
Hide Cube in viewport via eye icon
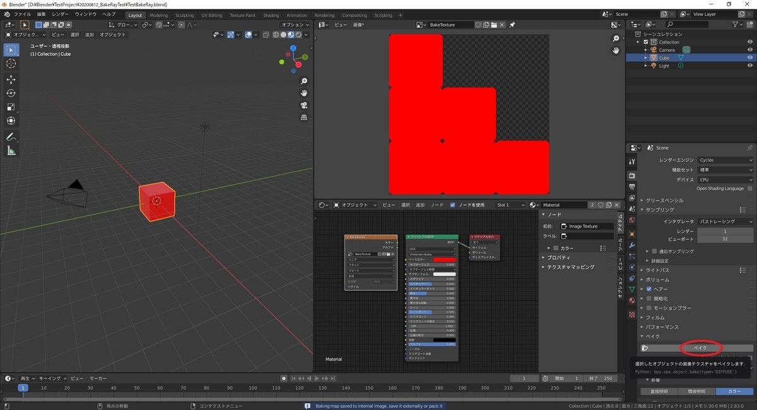click(x=750, y=57)
